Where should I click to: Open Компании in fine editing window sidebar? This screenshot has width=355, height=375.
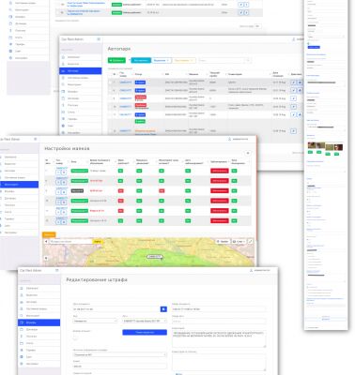click(x=32, y=288)
